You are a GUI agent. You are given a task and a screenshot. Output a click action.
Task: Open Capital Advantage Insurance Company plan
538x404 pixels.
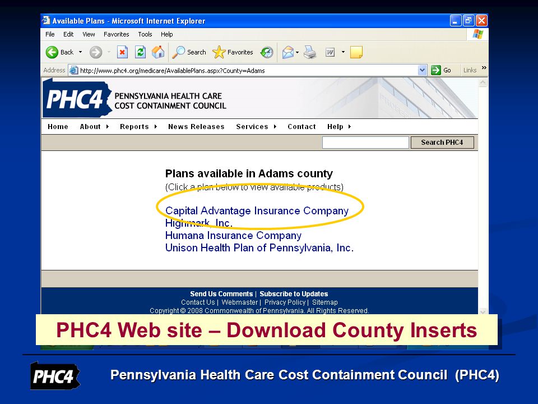coord(257,210)
